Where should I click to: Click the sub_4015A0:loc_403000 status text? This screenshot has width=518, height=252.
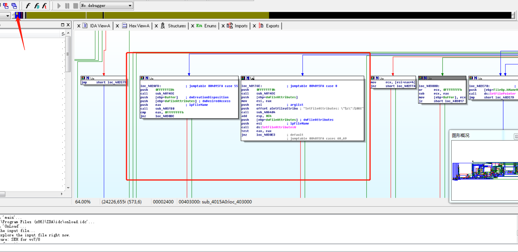[227, 202]
